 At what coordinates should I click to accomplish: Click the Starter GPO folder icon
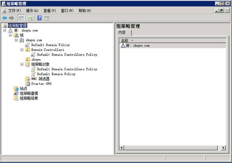(x=27, y=84)
